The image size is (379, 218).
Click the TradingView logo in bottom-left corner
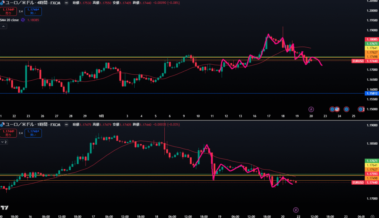tap(5, 208)
